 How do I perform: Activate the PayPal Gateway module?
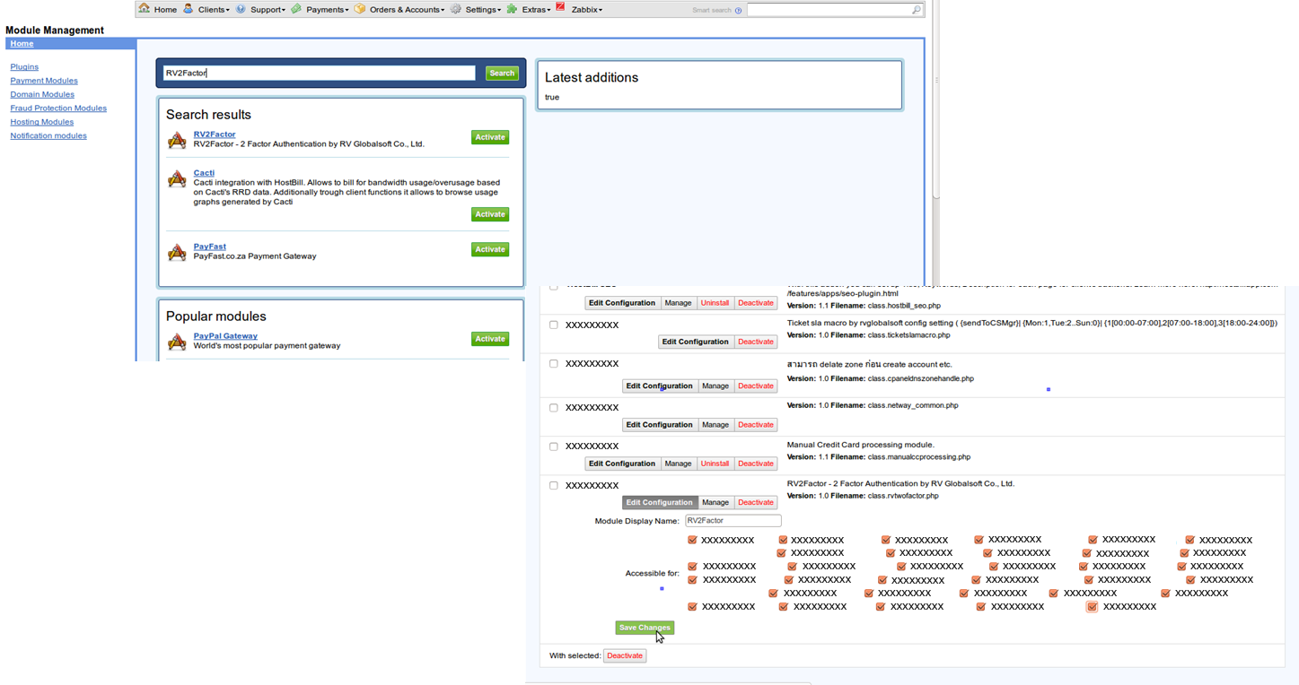point(490,339)
